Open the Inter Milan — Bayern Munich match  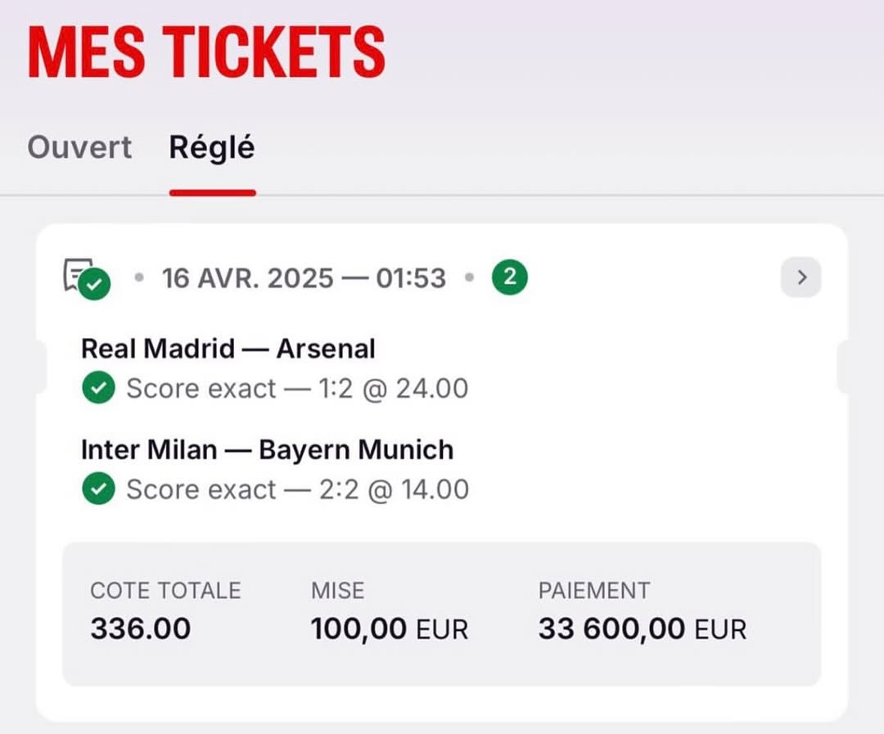click(267, 450)
